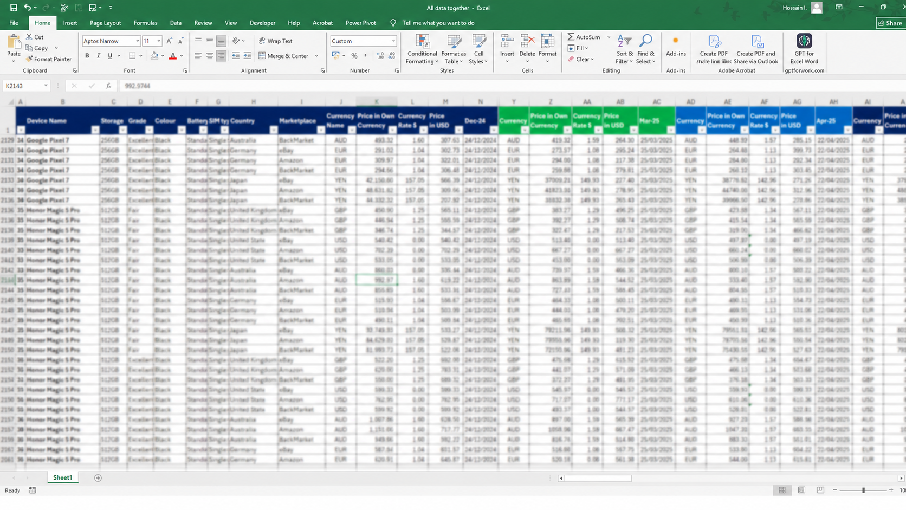Toggle Italic formatting
906x510 pixels.
pos(99,56)
